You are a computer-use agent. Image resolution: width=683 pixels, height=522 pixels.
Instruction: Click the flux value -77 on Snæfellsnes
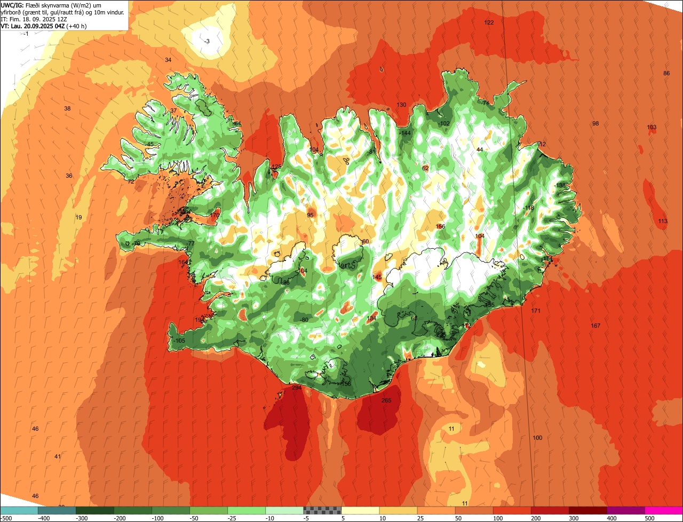(x=190, y=243)
